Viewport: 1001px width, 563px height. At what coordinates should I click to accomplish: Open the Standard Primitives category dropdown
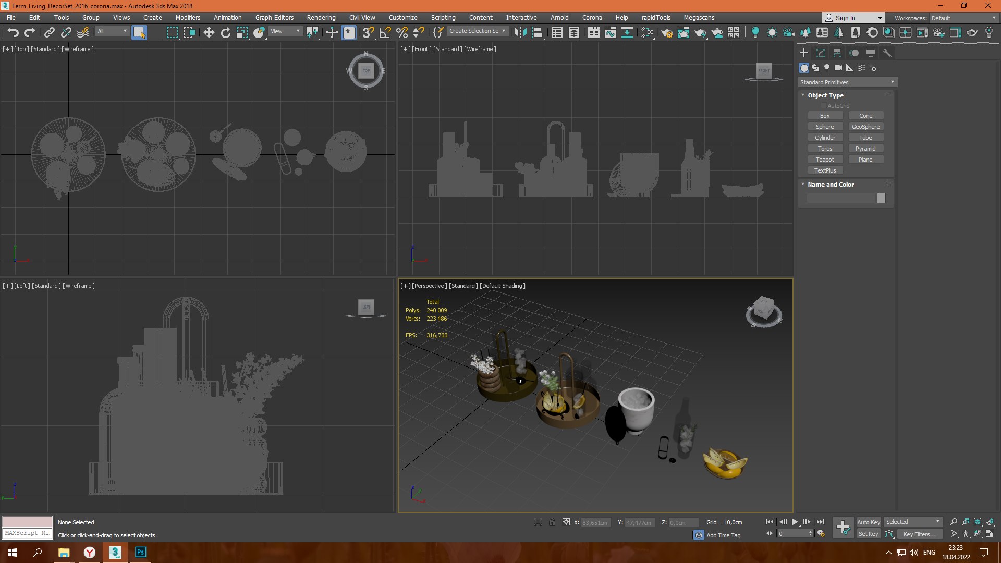pyautogui.click(x=847, y=82)
